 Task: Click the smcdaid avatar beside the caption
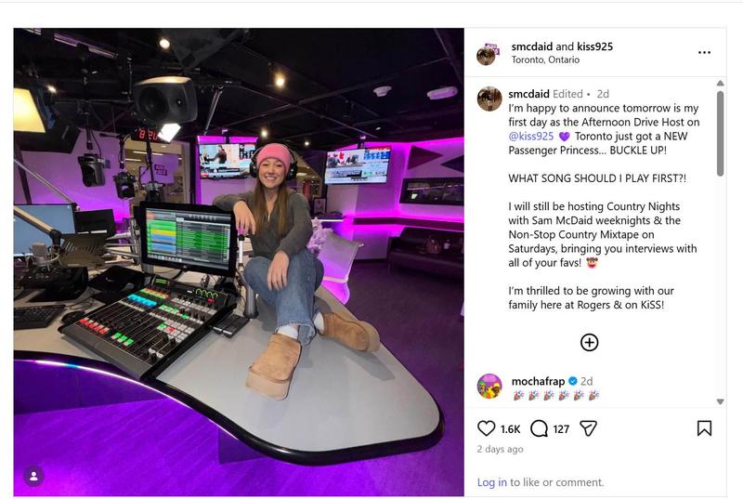(x=489, y=99)
